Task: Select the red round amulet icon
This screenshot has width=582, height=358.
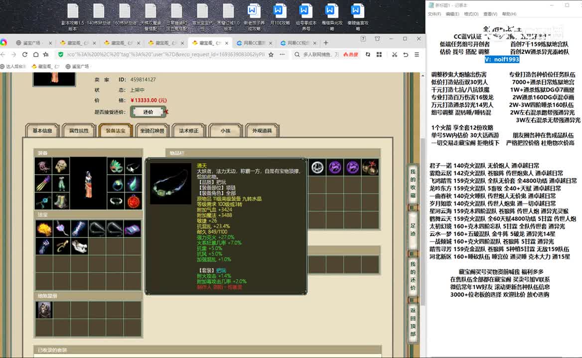Action: coord(133,201)
